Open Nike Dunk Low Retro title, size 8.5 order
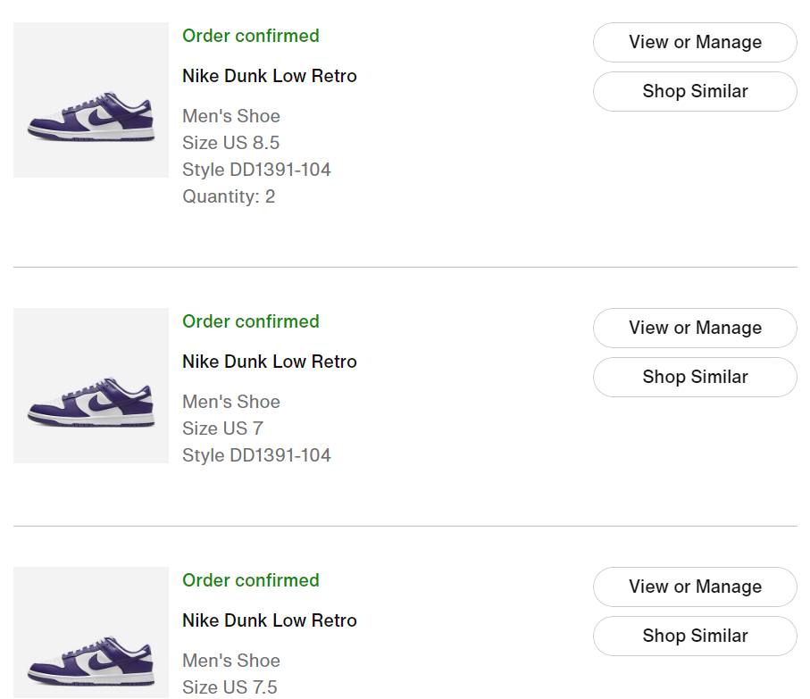810x699 pixels. [270, 76]
